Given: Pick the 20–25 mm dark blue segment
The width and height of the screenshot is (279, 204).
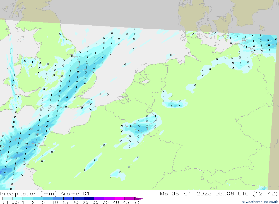Looking at the screenshot, I should [78, 198].
